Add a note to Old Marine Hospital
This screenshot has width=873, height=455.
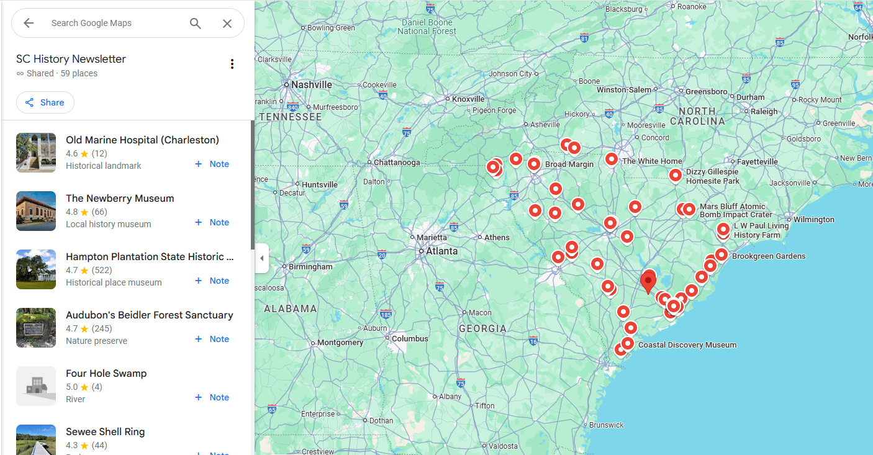click(212, 164)
